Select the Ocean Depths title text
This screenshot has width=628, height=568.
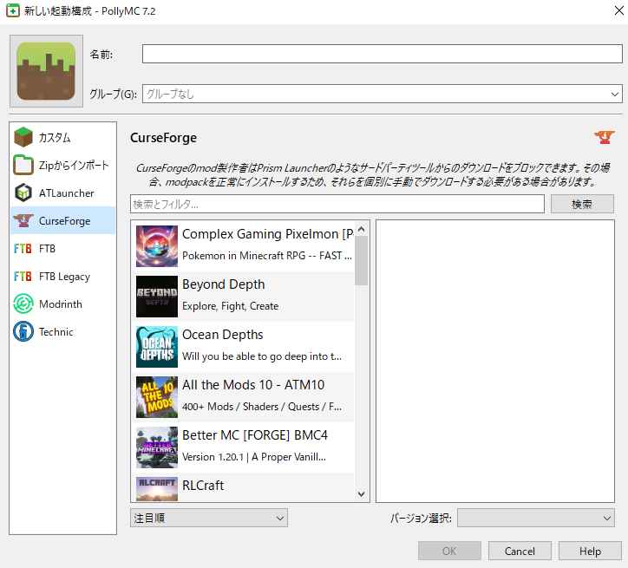(x=223, y=335)
